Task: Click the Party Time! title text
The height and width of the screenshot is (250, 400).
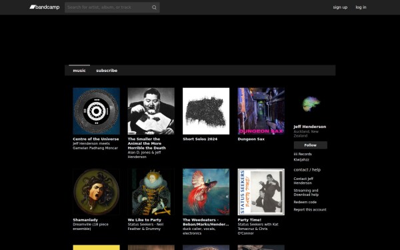Action: tap(249, 220)
